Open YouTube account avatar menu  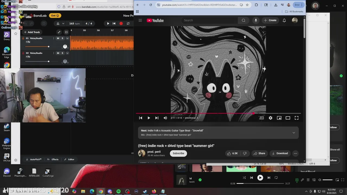point(295,20)
